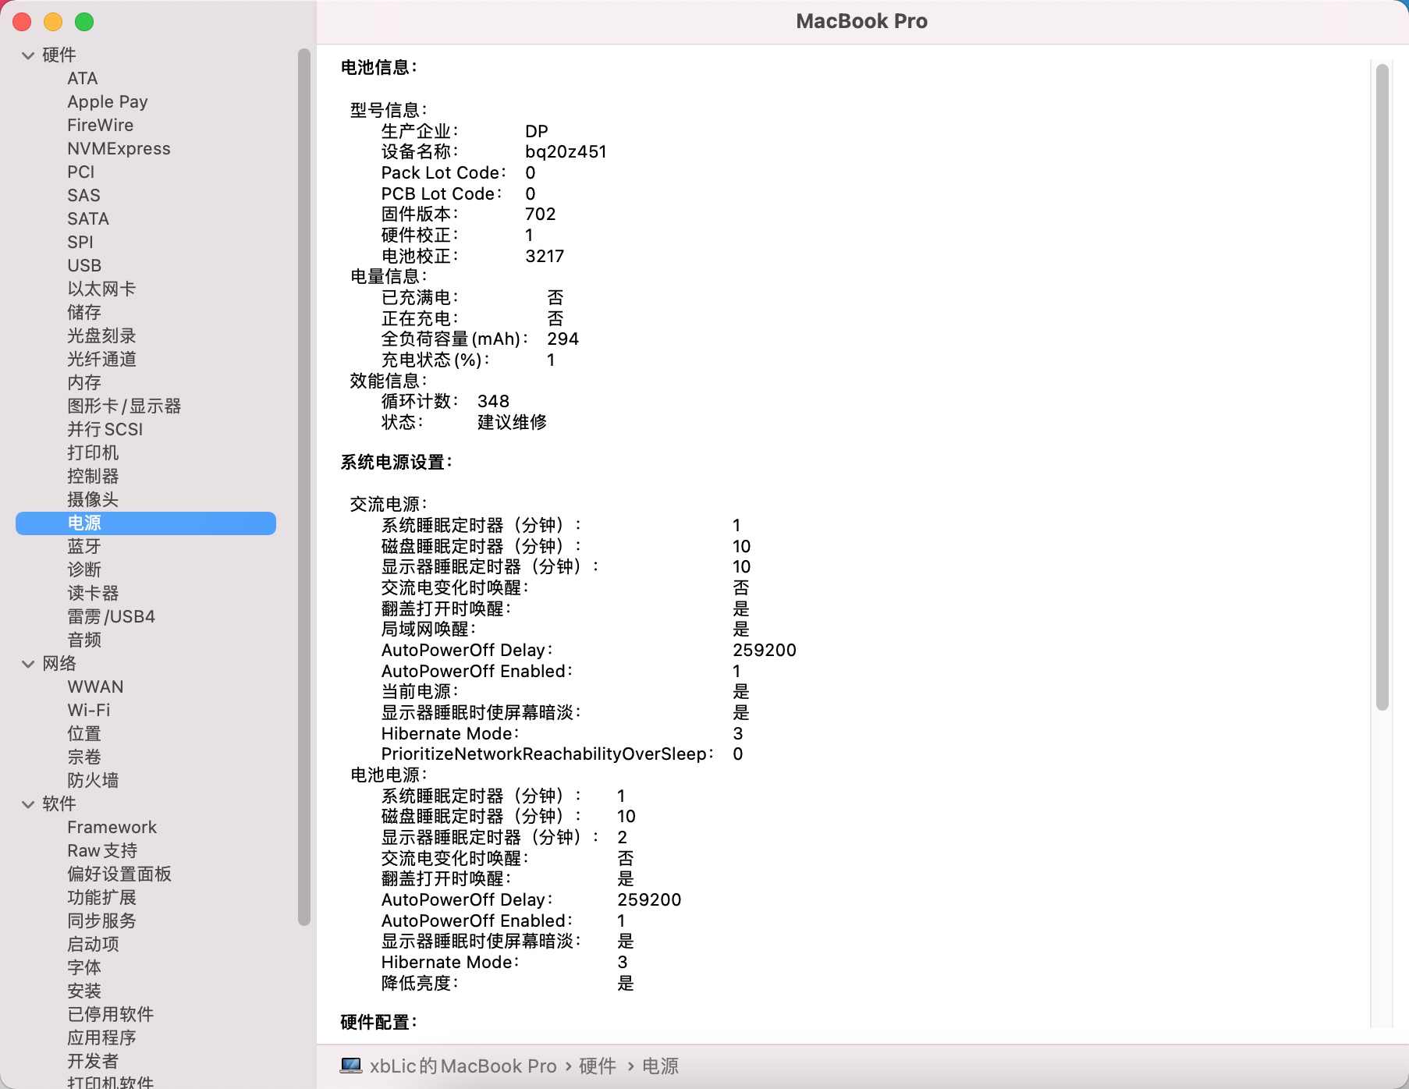1409x1089 pixels.
Task: Select Wi-Fi under network
Action: point(89,710)
